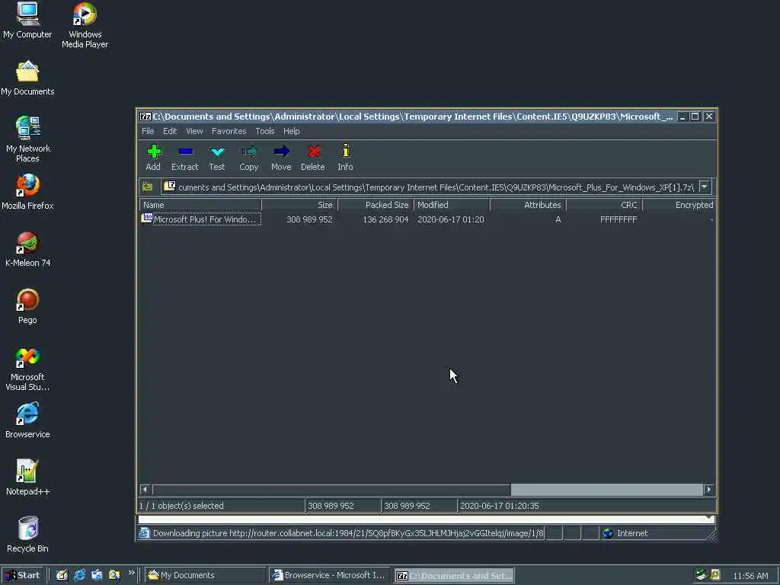Sort by the Name column header
This screenshot has width=780, height=585.
pyautogui.click(x=200, y=205)
